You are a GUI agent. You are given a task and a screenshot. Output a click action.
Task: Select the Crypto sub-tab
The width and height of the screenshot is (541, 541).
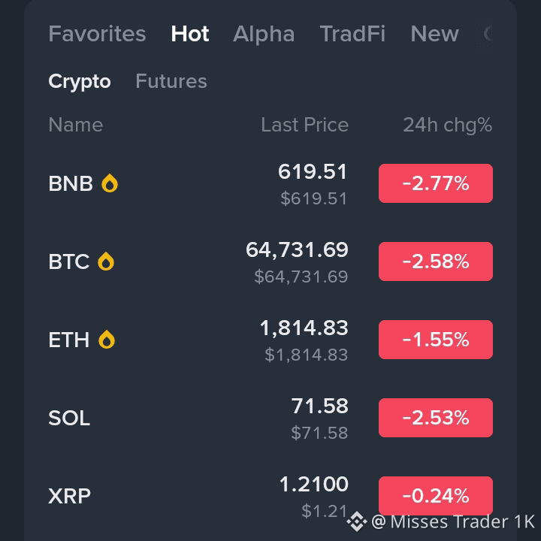(x=80, y=82)
